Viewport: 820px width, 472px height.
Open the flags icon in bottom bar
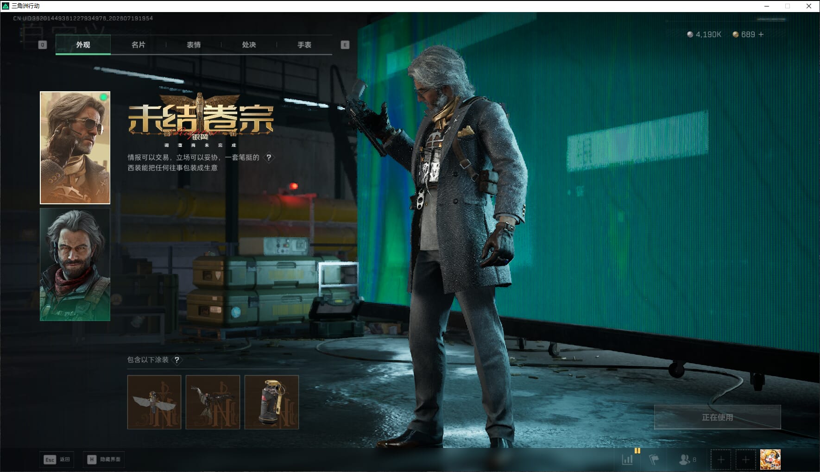tap(654, 459)
